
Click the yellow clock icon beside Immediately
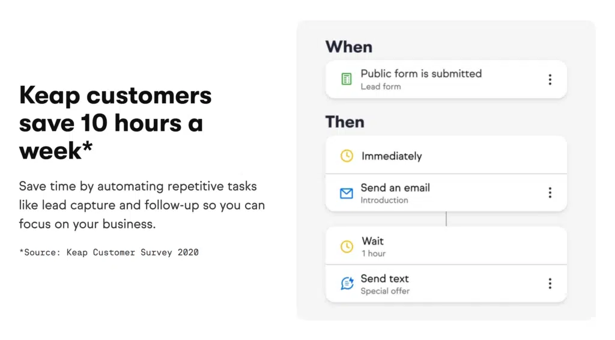click(347, 156)
